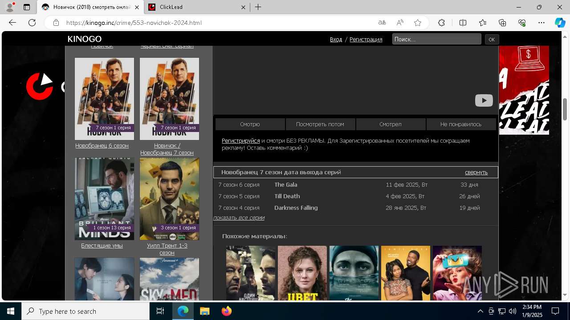Reload the page with the refresh icon

pos(32,23)
